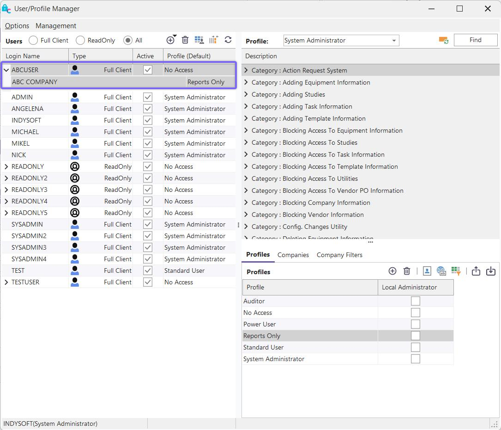
Task: Click the Find button
Action: pyautogui.click(x=475, y=40)
